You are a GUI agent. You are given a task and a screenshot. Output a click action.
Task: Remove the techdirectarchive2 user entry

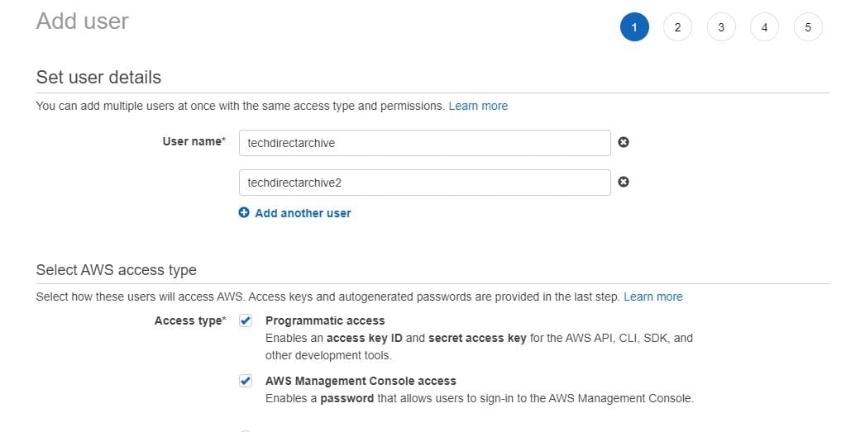[x=624, y=182]
